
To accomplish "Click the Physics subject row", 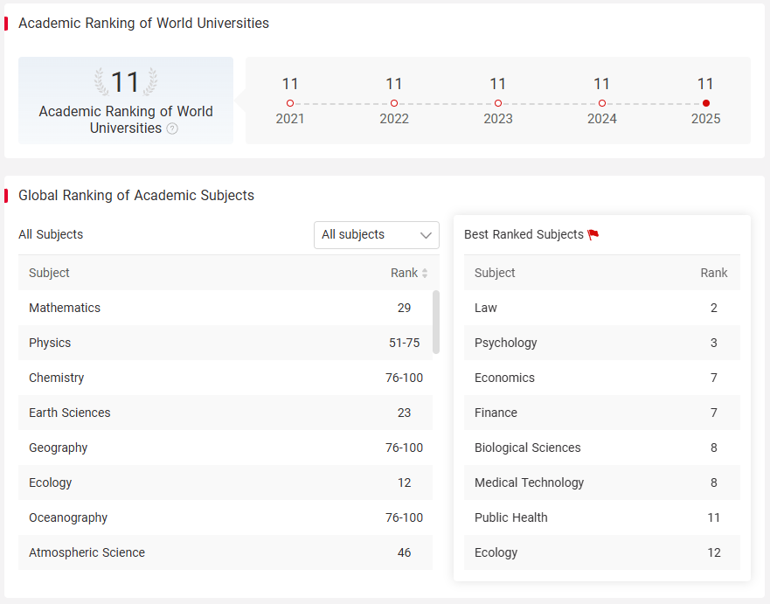I will click(x=225, y=343).
